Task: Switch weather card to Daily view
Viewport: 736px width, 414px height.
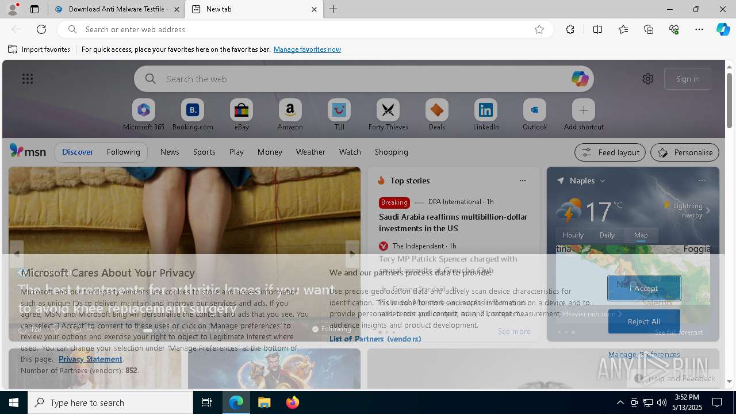Action: (607, 235)
